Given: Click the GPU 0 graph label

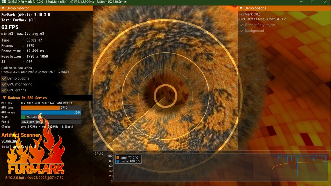Looking at the screenshot, I should pyautogui.click(x=99, y=154).
